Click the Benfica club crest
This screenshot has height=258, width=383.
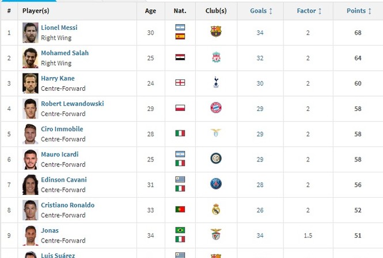216,234
